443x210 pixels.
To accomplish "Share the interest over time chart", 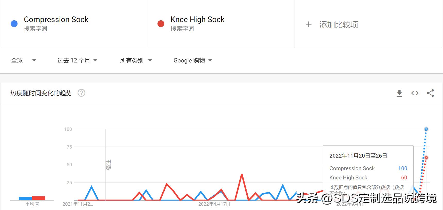I will pyautogui.click(x=430, y=93).
